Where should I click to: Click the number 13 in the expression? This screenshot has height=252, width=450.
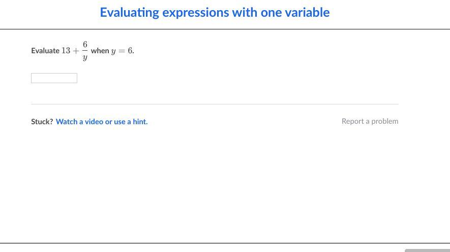point(66,51)
